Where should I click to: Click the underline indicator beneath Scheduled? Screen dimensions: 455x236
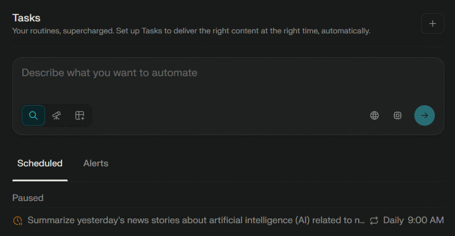pos(40,180)
